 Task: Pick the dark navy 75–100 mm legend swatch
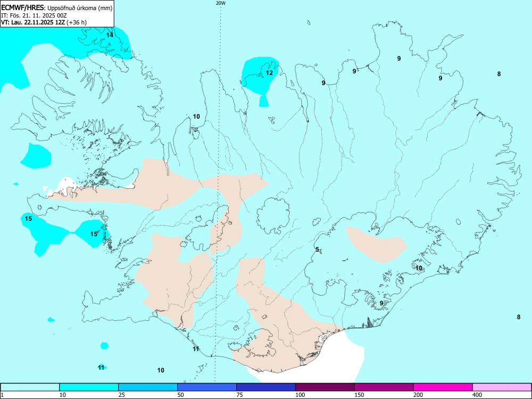(x=266, y=387)
